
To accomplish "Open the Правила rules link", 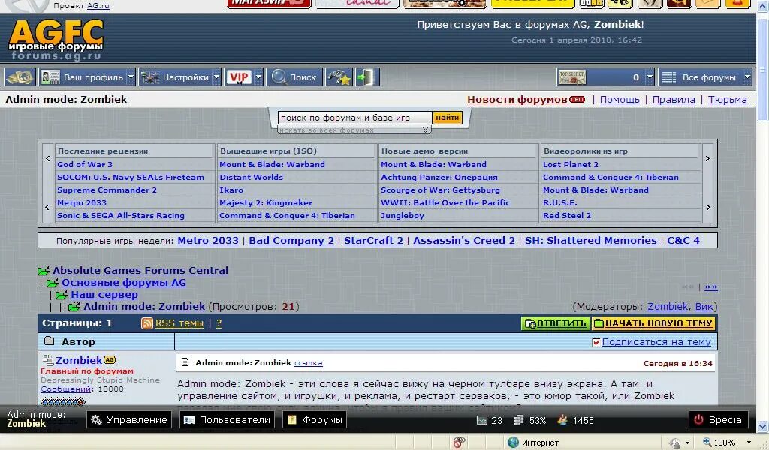I will (x=674, y=100).
